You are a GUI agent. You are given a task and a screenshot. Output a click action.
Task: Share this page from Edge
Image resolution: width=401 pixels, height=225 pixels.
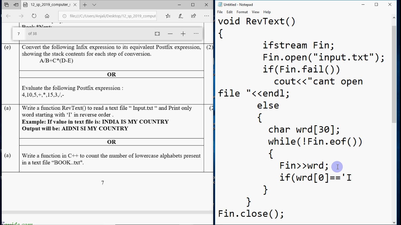194,16
